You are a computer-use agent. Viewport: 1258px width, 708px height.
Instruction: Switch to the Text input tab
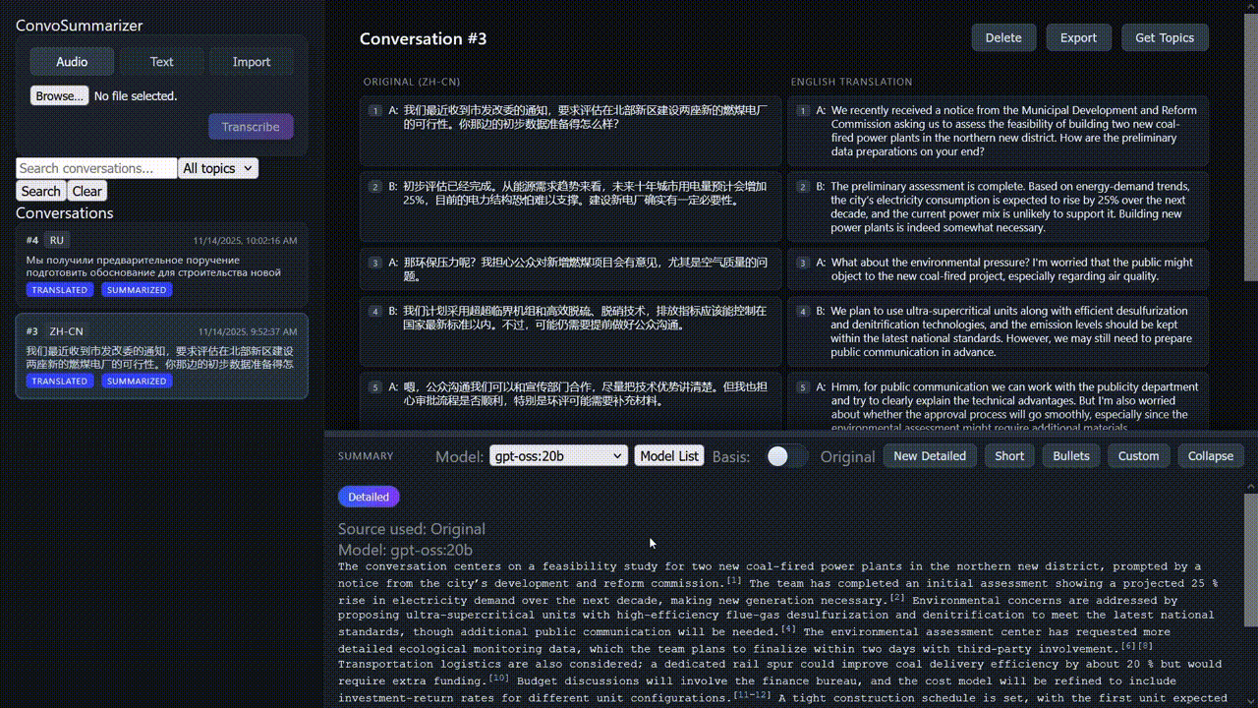pos(161,61)
